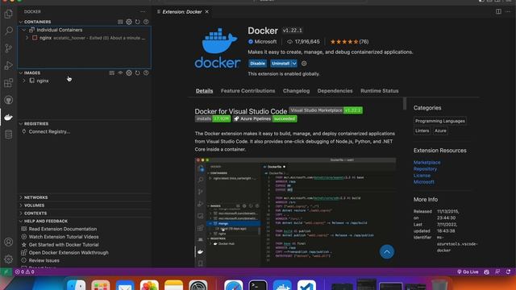Screen dimensions: 516x290
Task: Open the Manage gear in the activity bar
Action: [9, 259]
